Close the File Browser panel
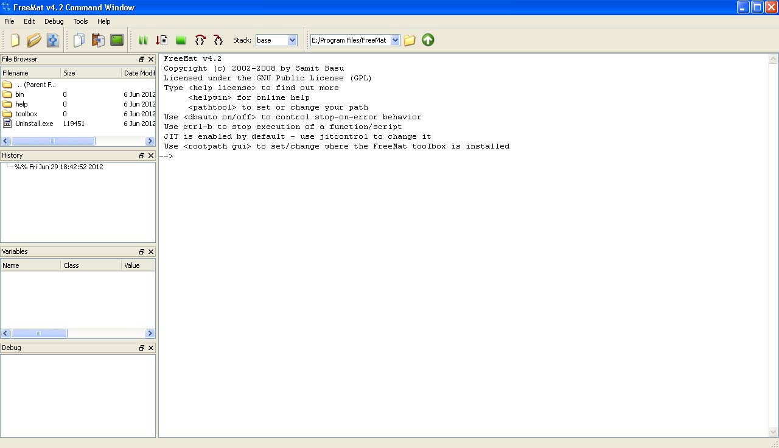The image size is (779, 448). tap(151, 59)
